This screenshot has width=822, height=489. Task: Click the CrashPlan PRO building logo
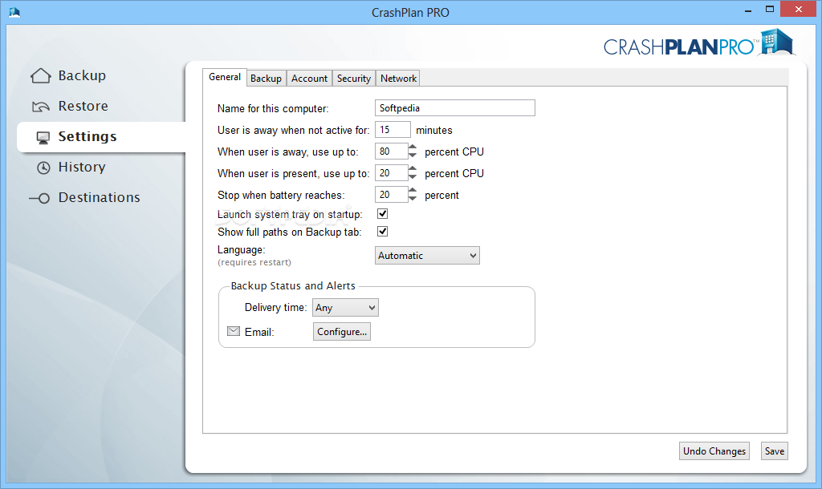pyautogui.click(x=776, y=42)
